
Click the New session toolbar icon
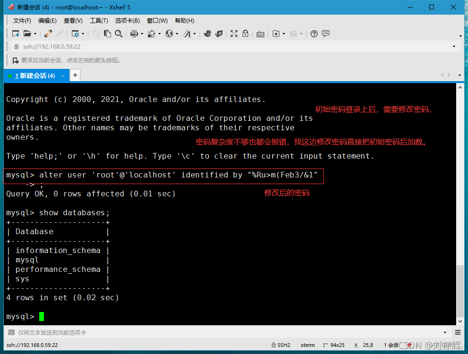pyautogui.click(x=16, y=34)
